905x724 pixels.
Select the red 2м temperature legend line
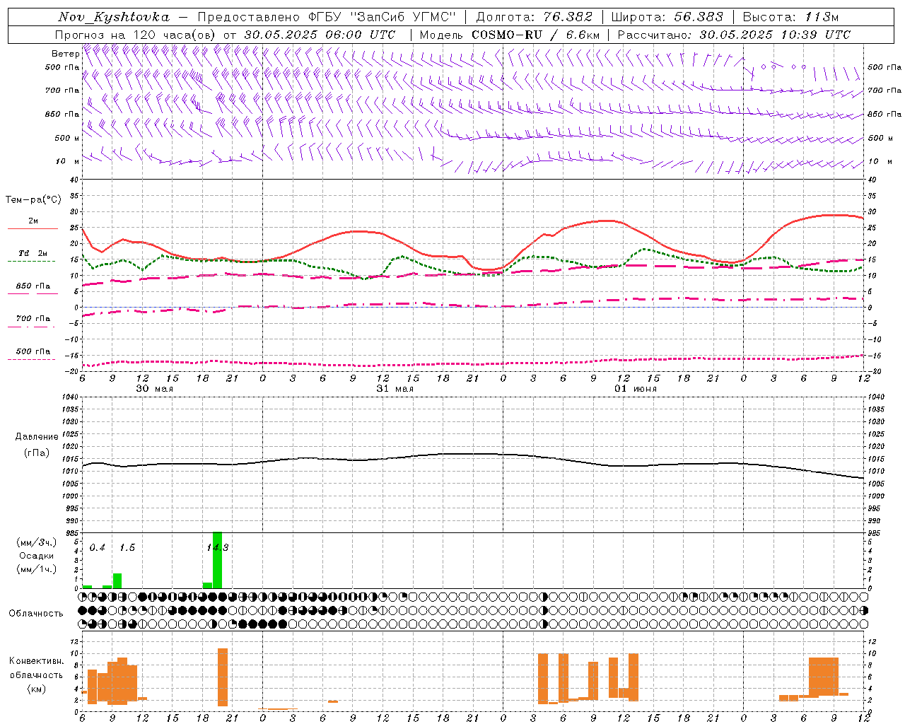point(33,228)
